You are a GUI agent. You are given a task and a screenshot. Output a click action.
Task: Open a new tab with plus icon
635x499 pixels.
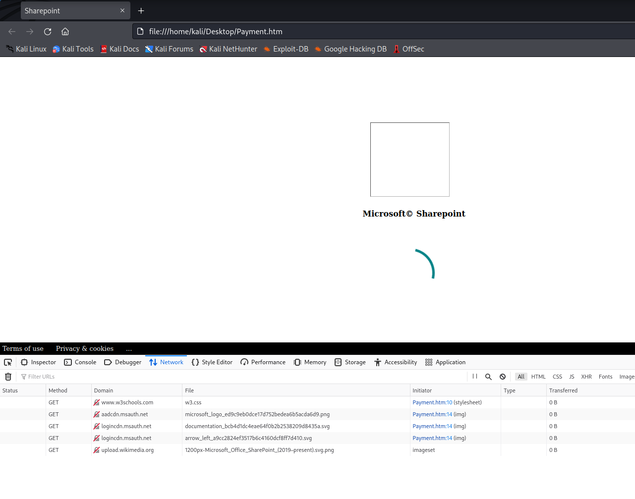point(141,11)
